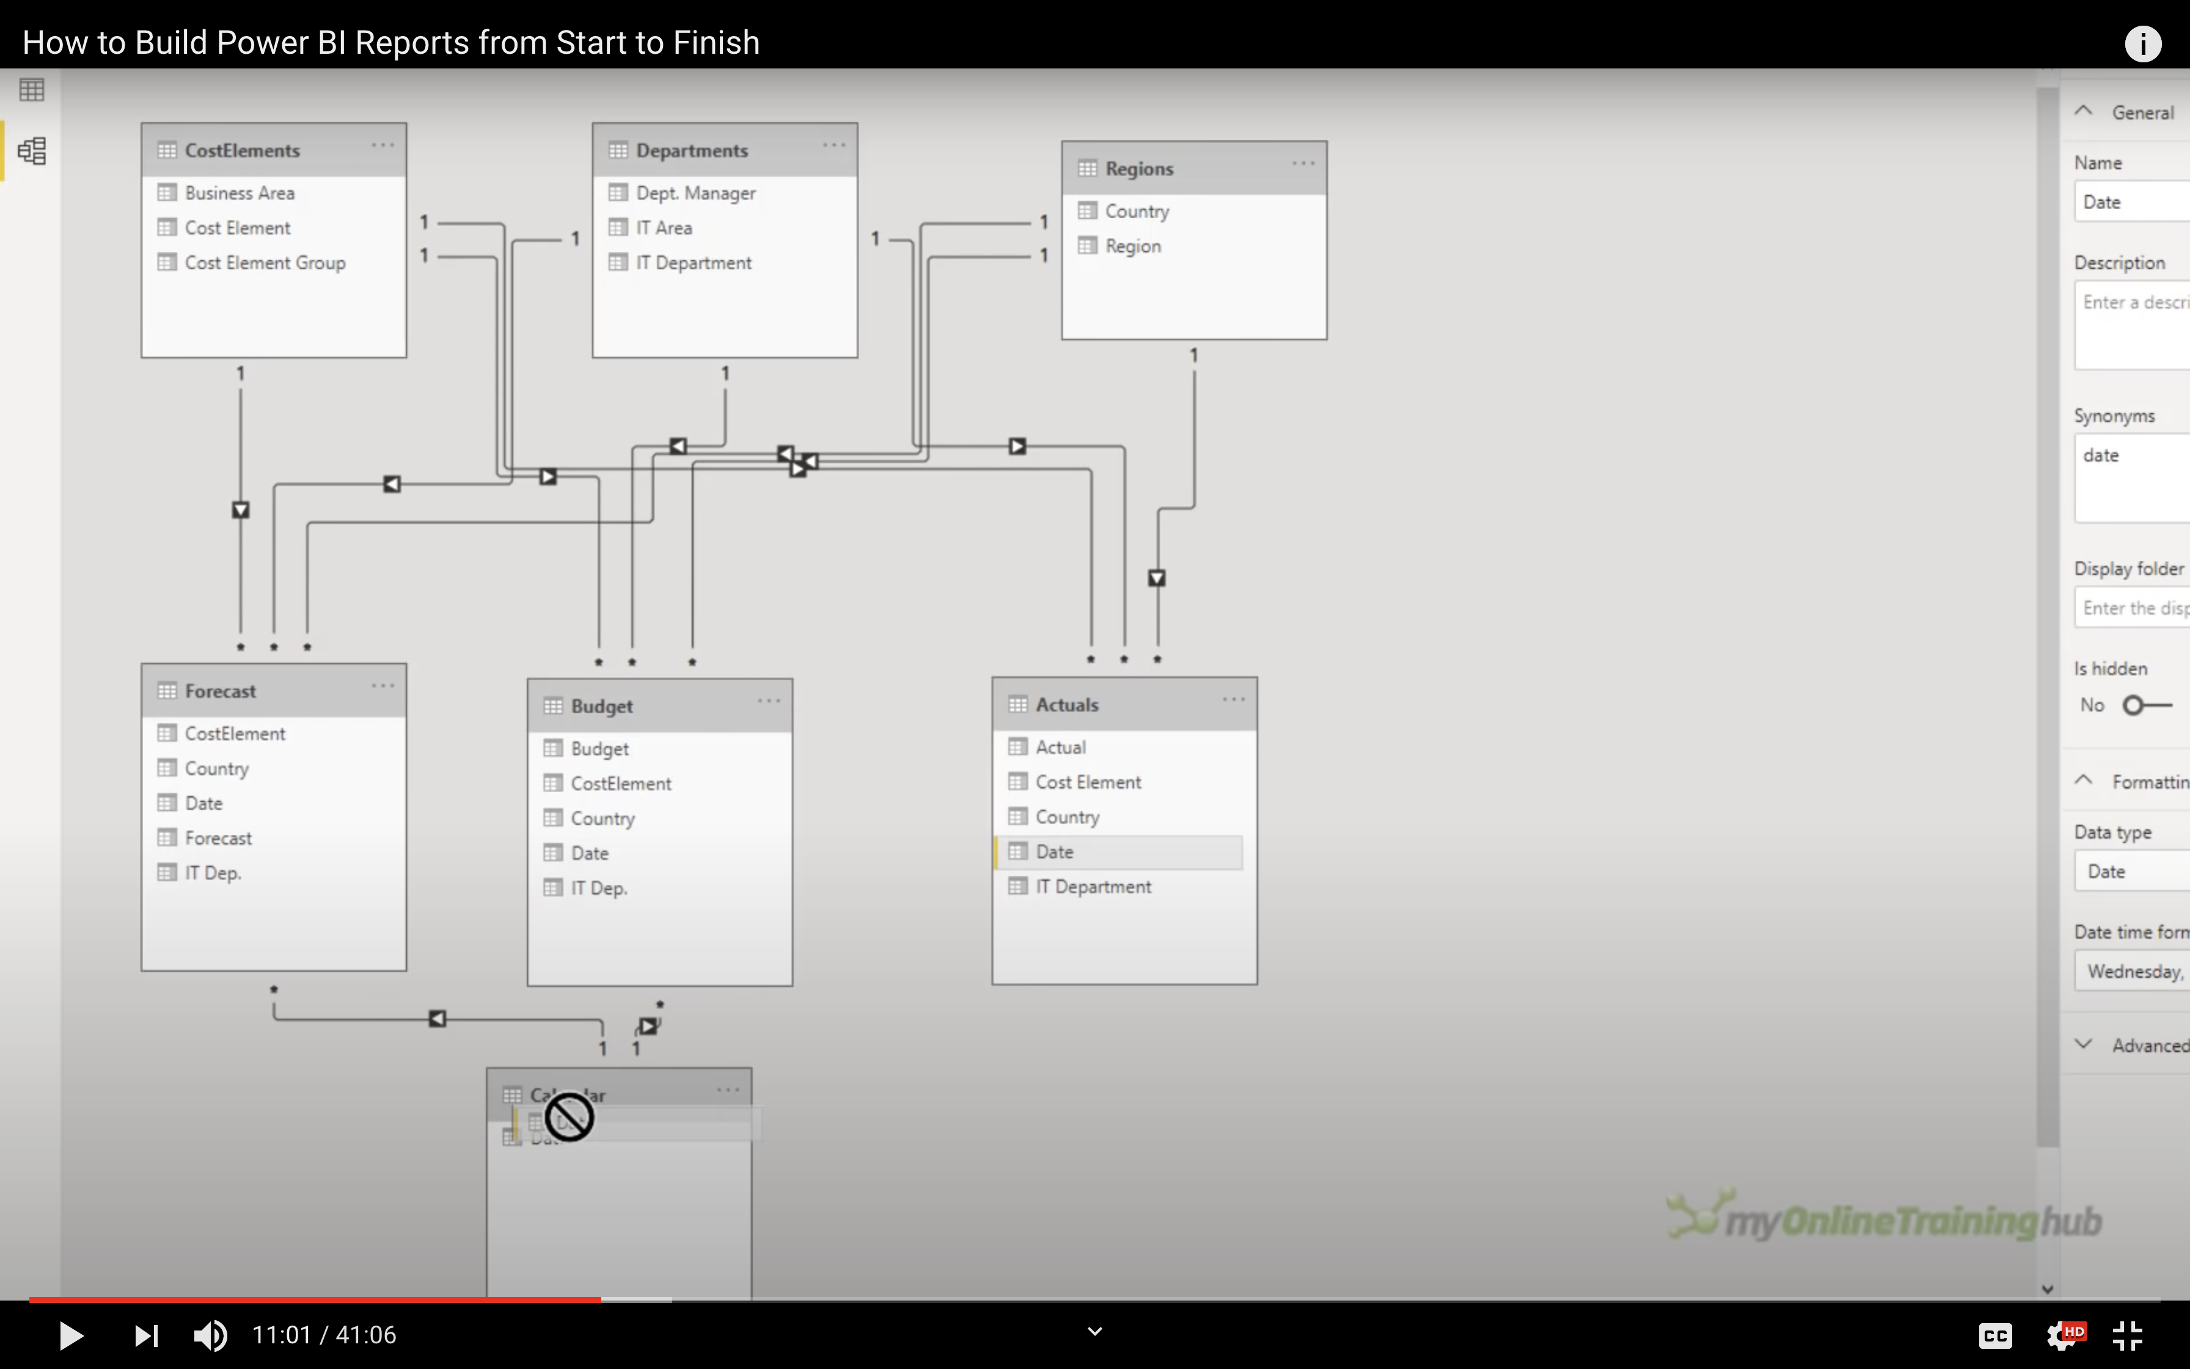This screenshot has width=2190, height=1369.
Task: Collapse the General section
Action: 2084,111
